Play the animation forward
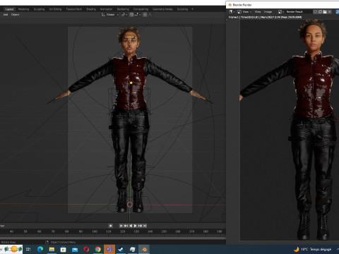This screenshot has height=254, width=339. pyautogui.click(x=135, y=226)
